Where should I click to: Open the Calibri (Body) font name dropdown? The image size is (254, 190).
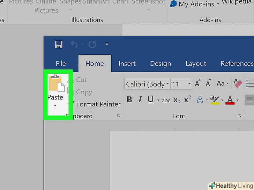click(x=168, y=84)
